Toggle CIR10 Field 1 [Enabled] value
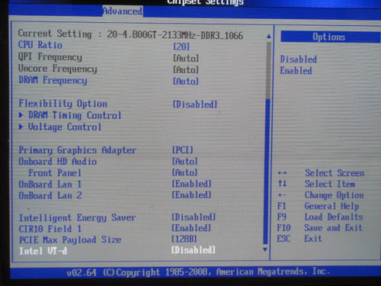This screenshot has height=286, width=381. [191, 228]
